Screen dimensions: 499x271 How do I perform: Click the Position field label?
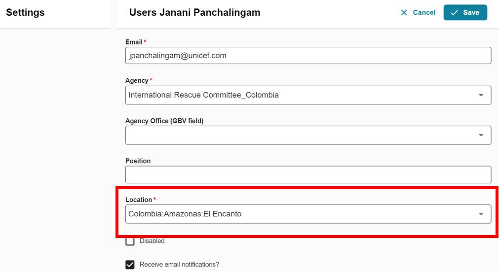pos(138,161)
